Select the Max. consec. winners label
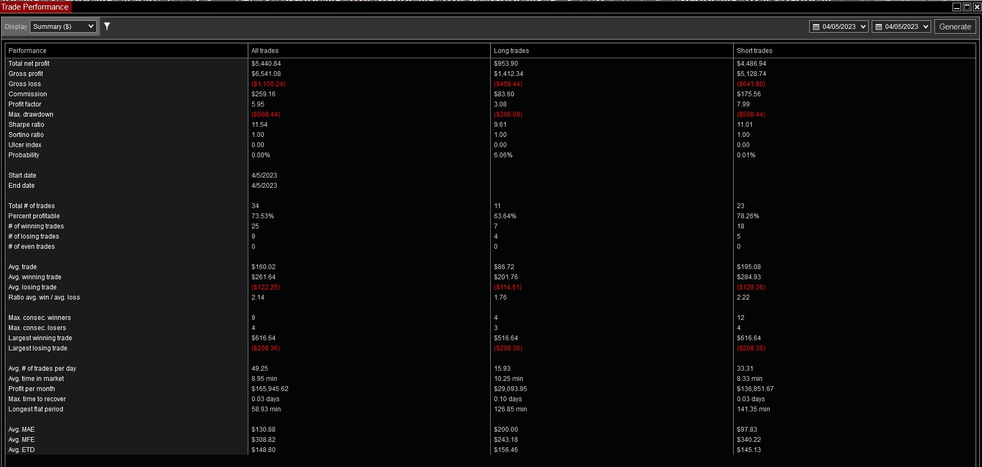982x467 pixels. pos(40,318)
